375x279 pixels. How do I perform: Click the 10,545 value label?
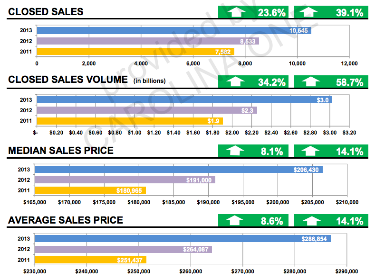click(299, 31)
